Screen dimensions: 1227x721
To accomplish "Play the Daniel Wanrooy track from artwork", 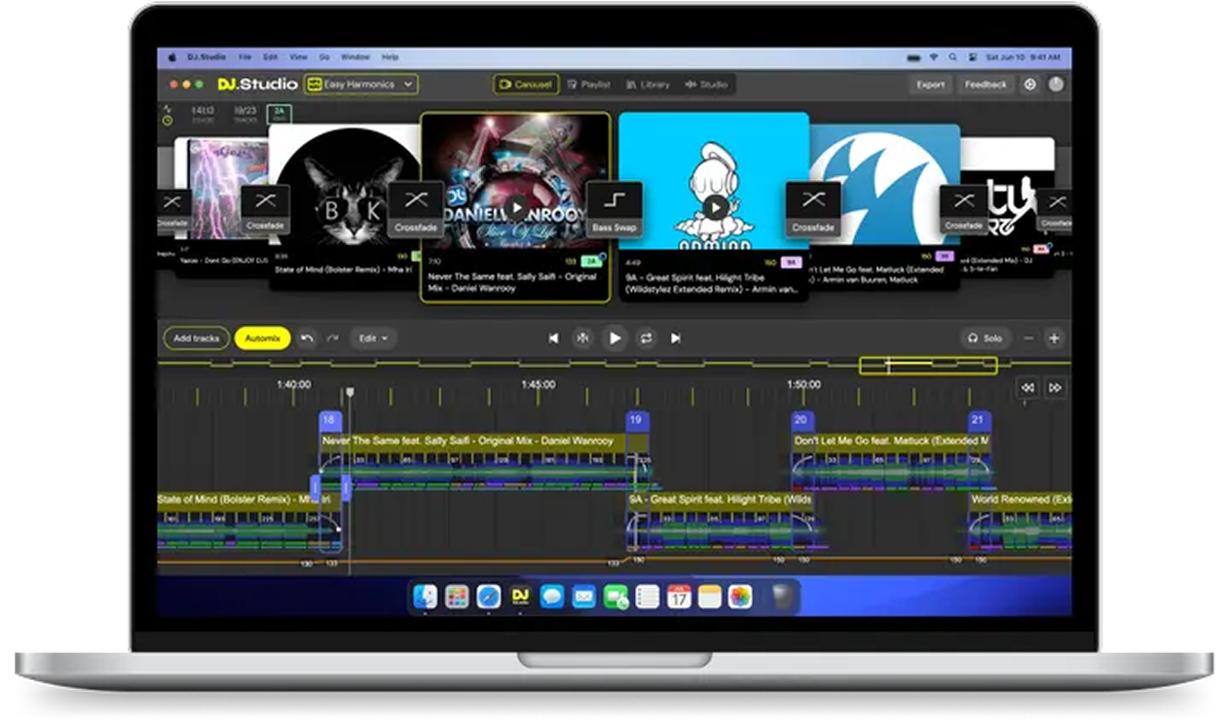I will click(516, 206).
